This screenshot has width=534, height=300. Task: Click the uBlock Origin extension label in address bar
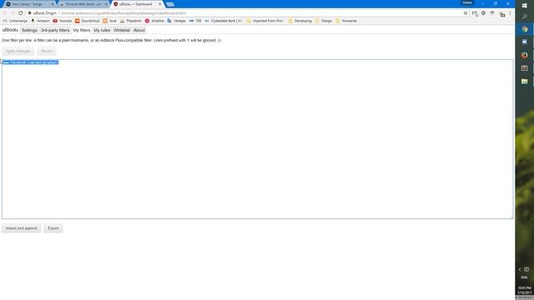pyautogui.click(x=43, y=13)
